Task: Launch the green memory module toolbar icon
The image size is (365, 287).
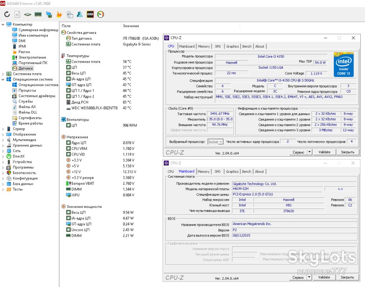Action: point(38,14)
